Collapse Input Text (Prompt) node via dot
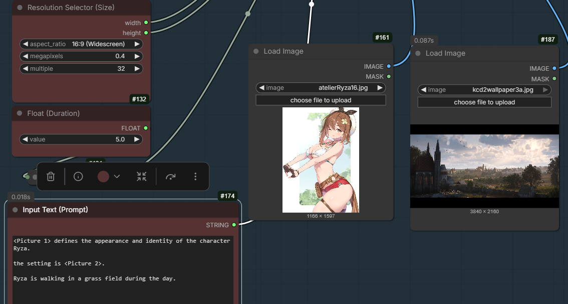The height and width of the screenshot is (304, 568). point(15,210)
